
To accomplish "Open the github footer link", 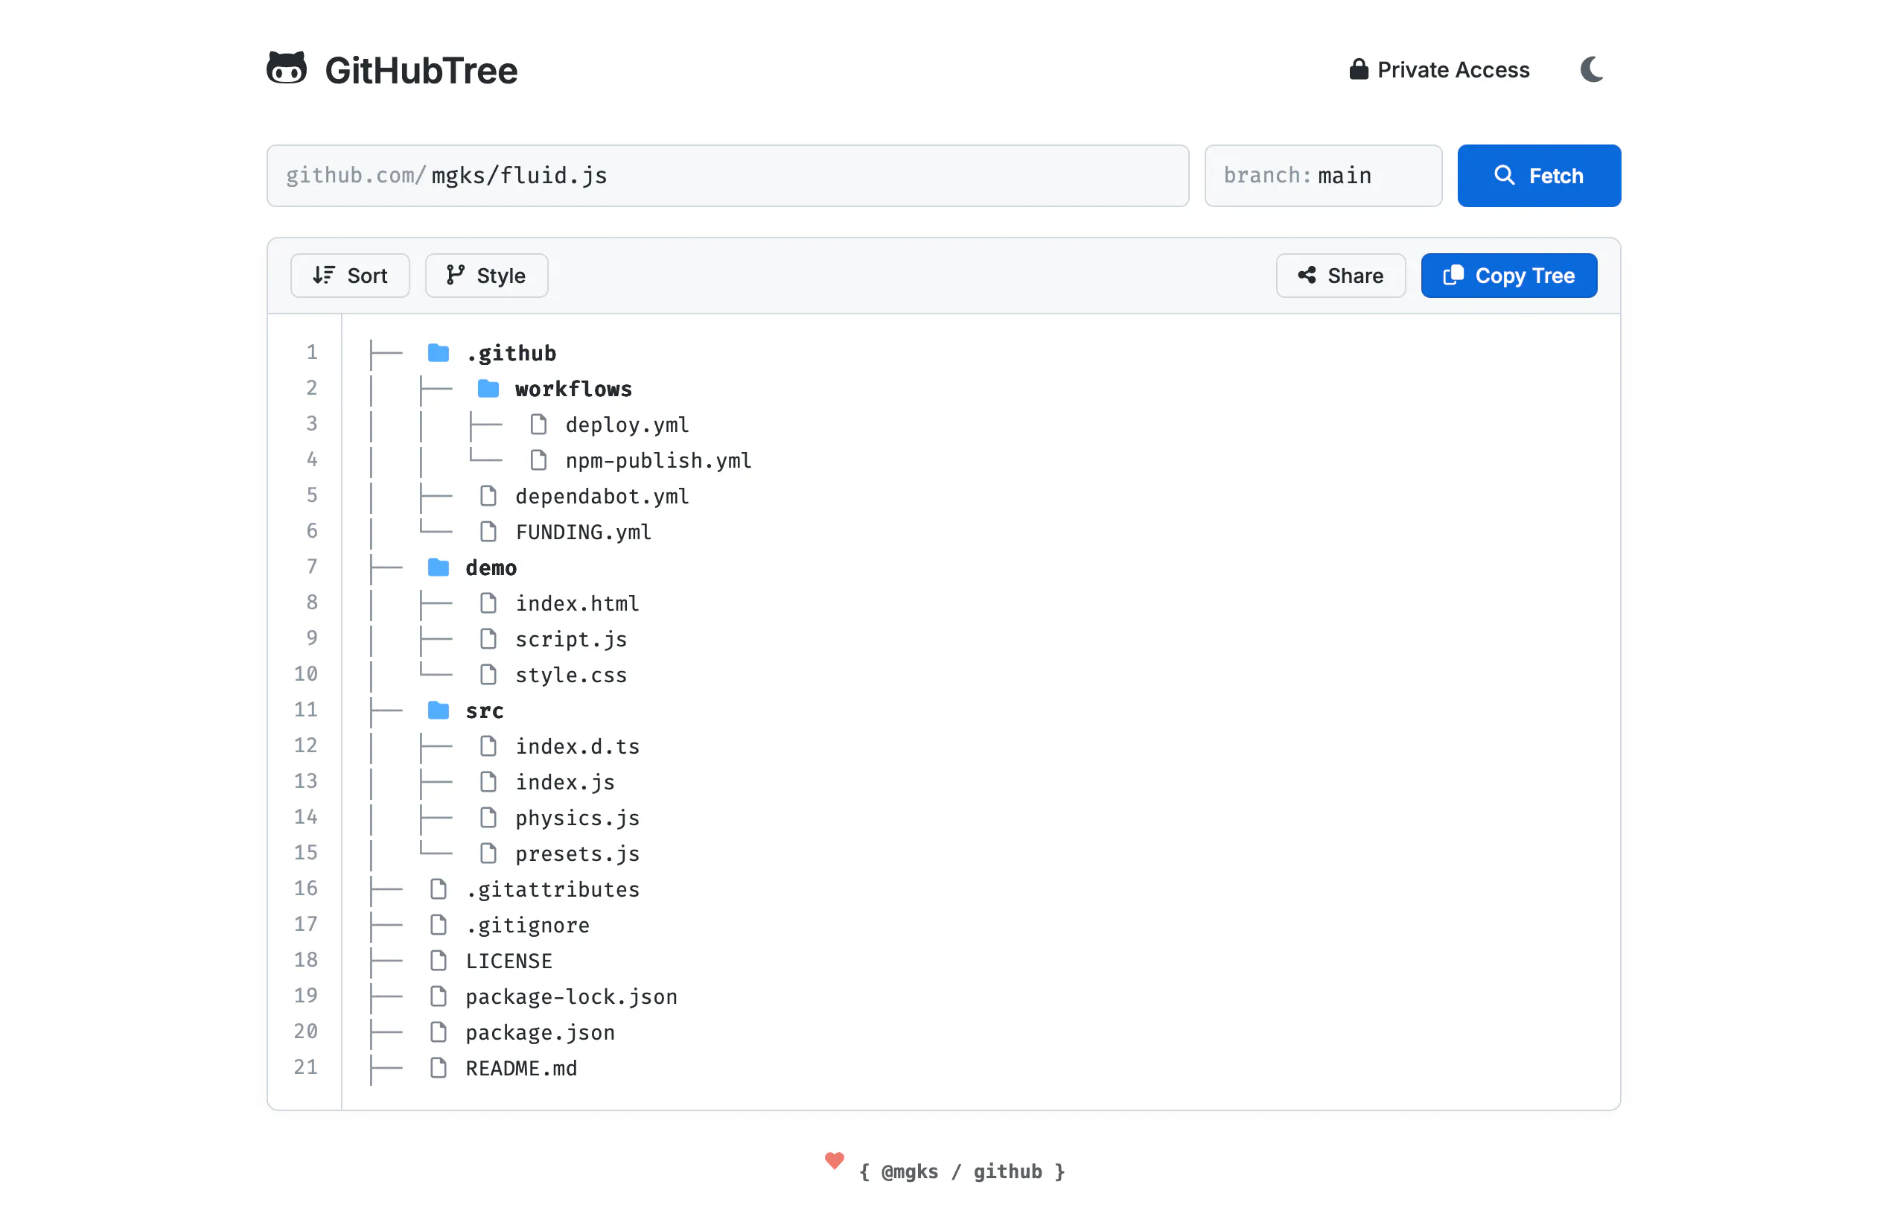I will [1007, 1171].
